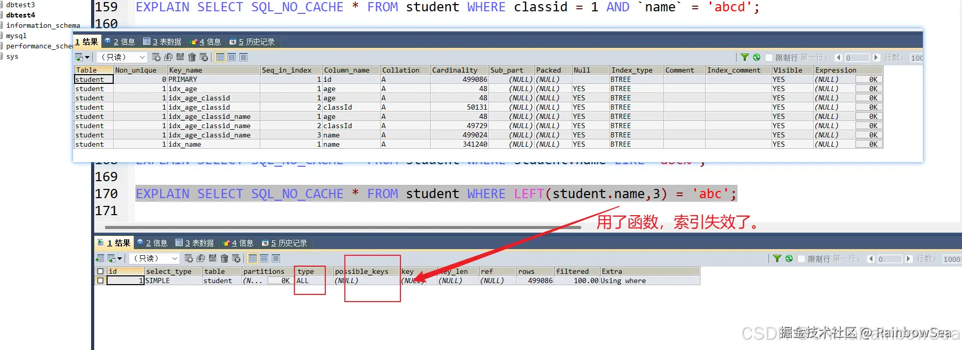Image resolution: width=962 pixels, height=350 pixels.
Task: Open the upper (只读) mode dropdown
Action: tap(122, 57)
